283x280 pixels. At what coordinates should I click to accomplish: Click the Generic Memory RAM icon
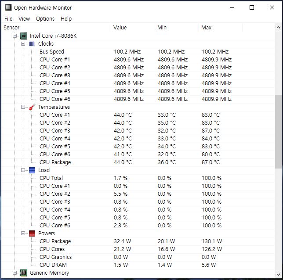point(24,273)
